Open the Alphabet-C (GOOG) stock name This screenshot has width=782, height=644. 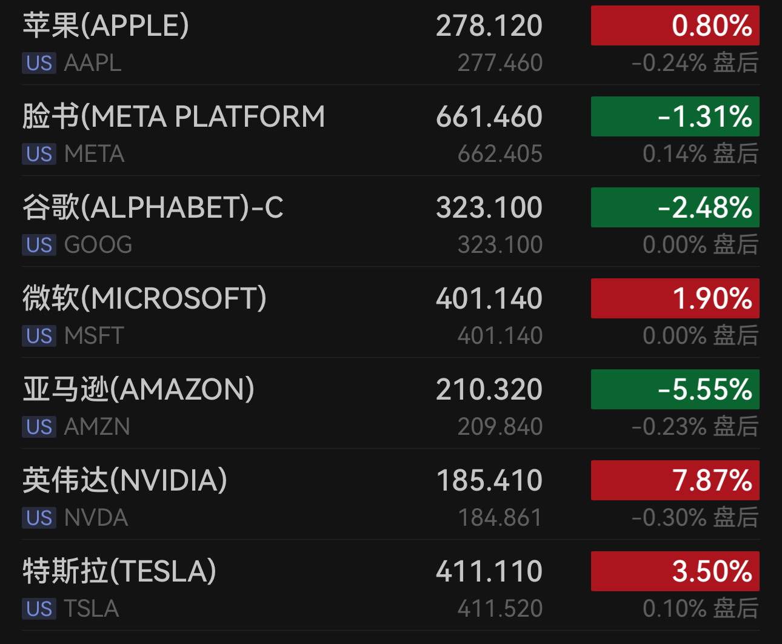[x=153, y=207]
